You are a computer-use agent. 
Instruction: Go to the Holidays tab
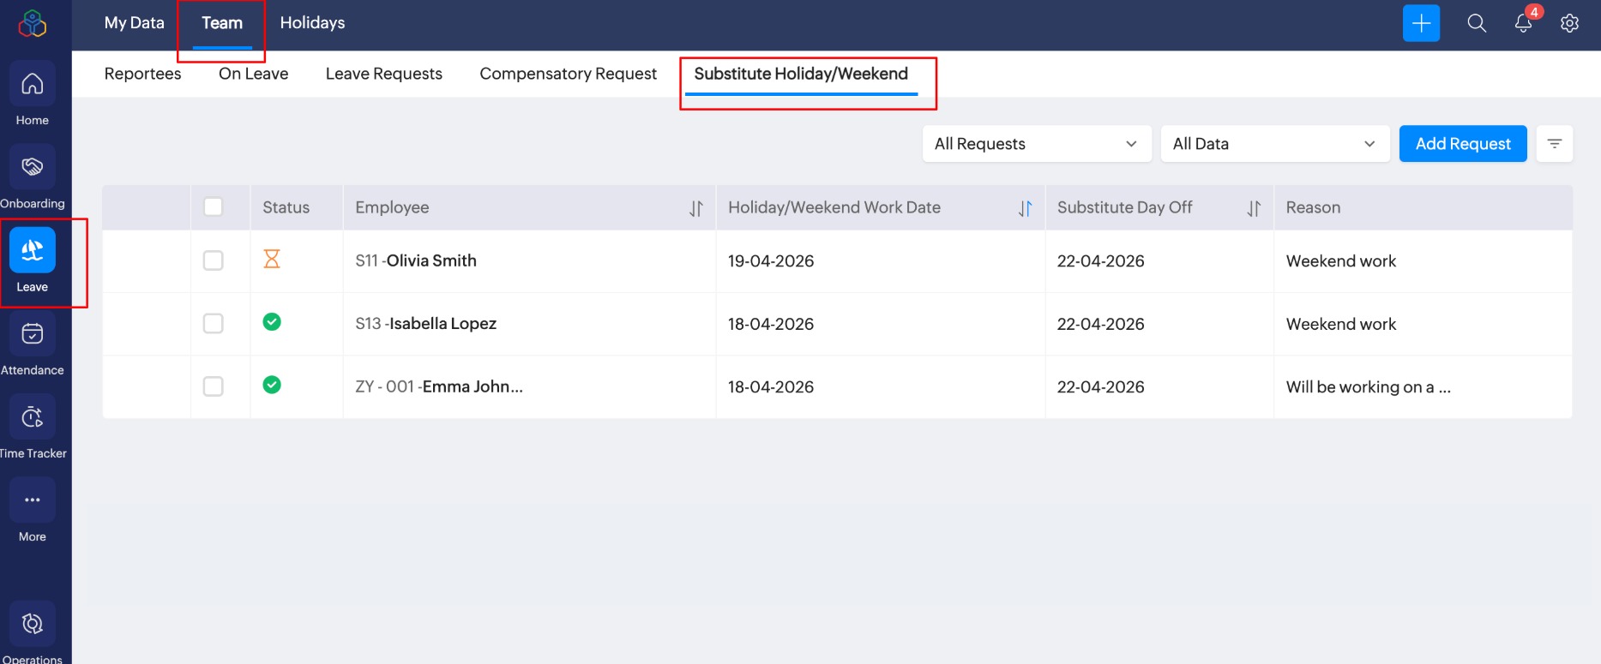[x=312, y=23]
